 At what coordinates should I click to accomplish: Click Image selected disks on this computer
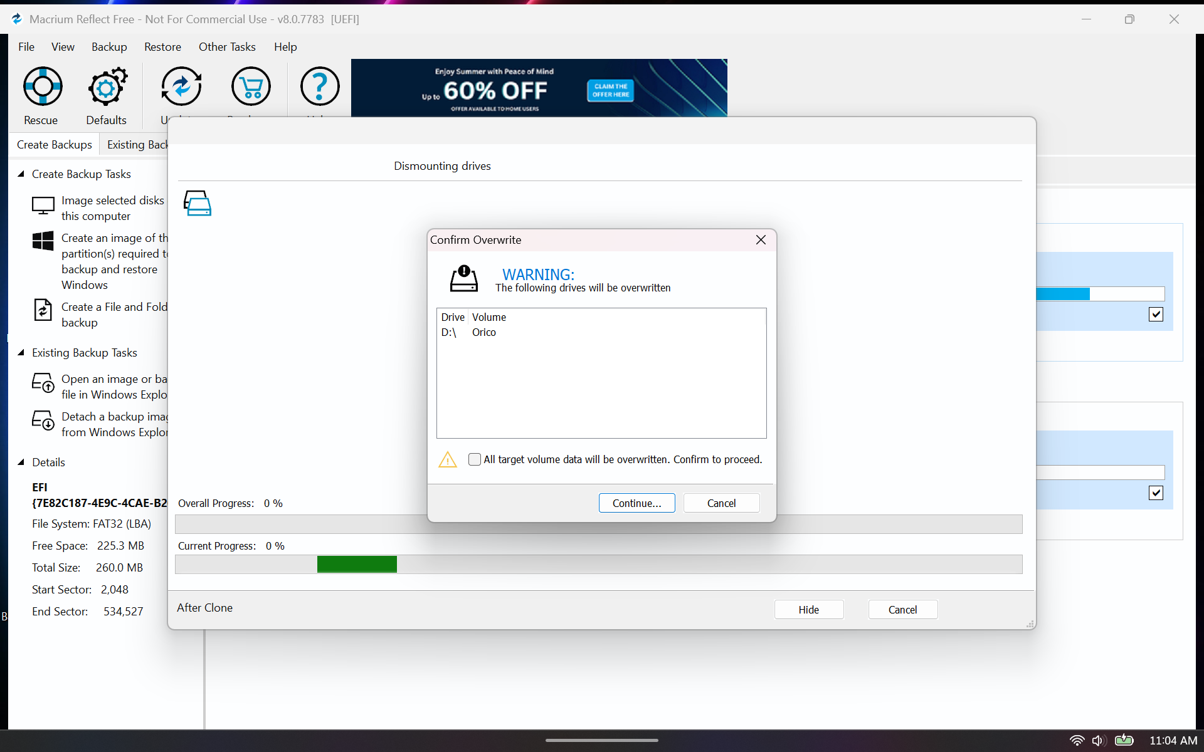113,209
